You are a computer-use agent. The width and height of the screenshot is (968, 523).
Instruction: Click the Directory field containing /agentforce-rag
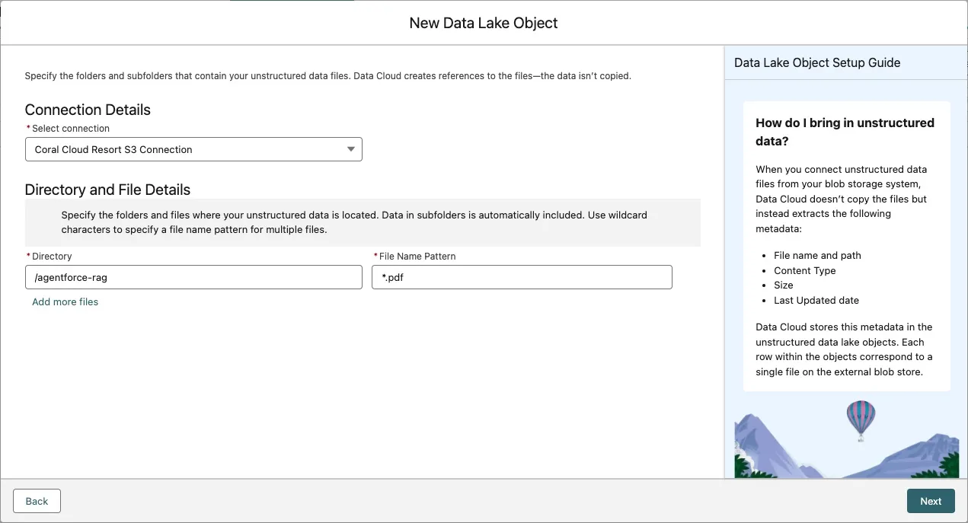[x=193, y=277]
